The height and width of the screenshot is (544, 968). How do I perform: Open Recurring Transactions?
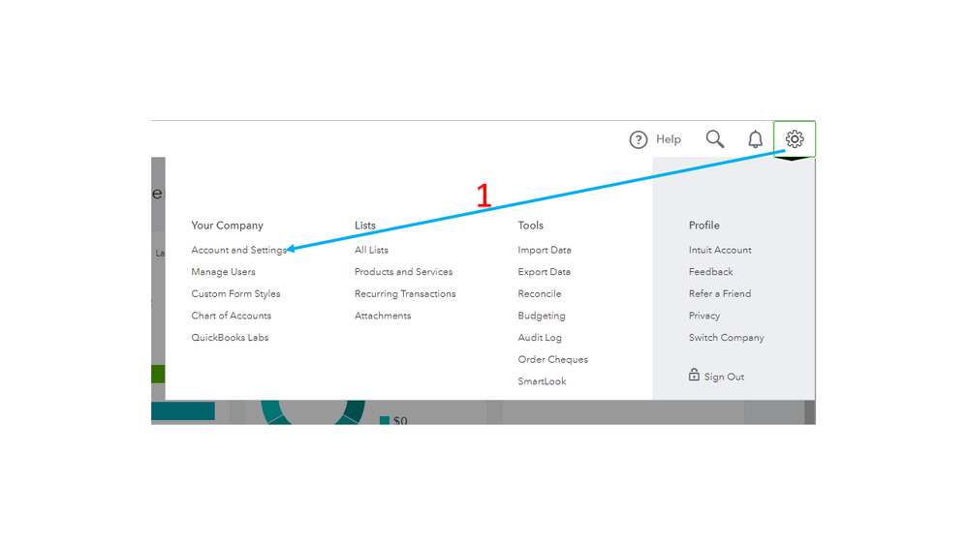coord(405,293)
